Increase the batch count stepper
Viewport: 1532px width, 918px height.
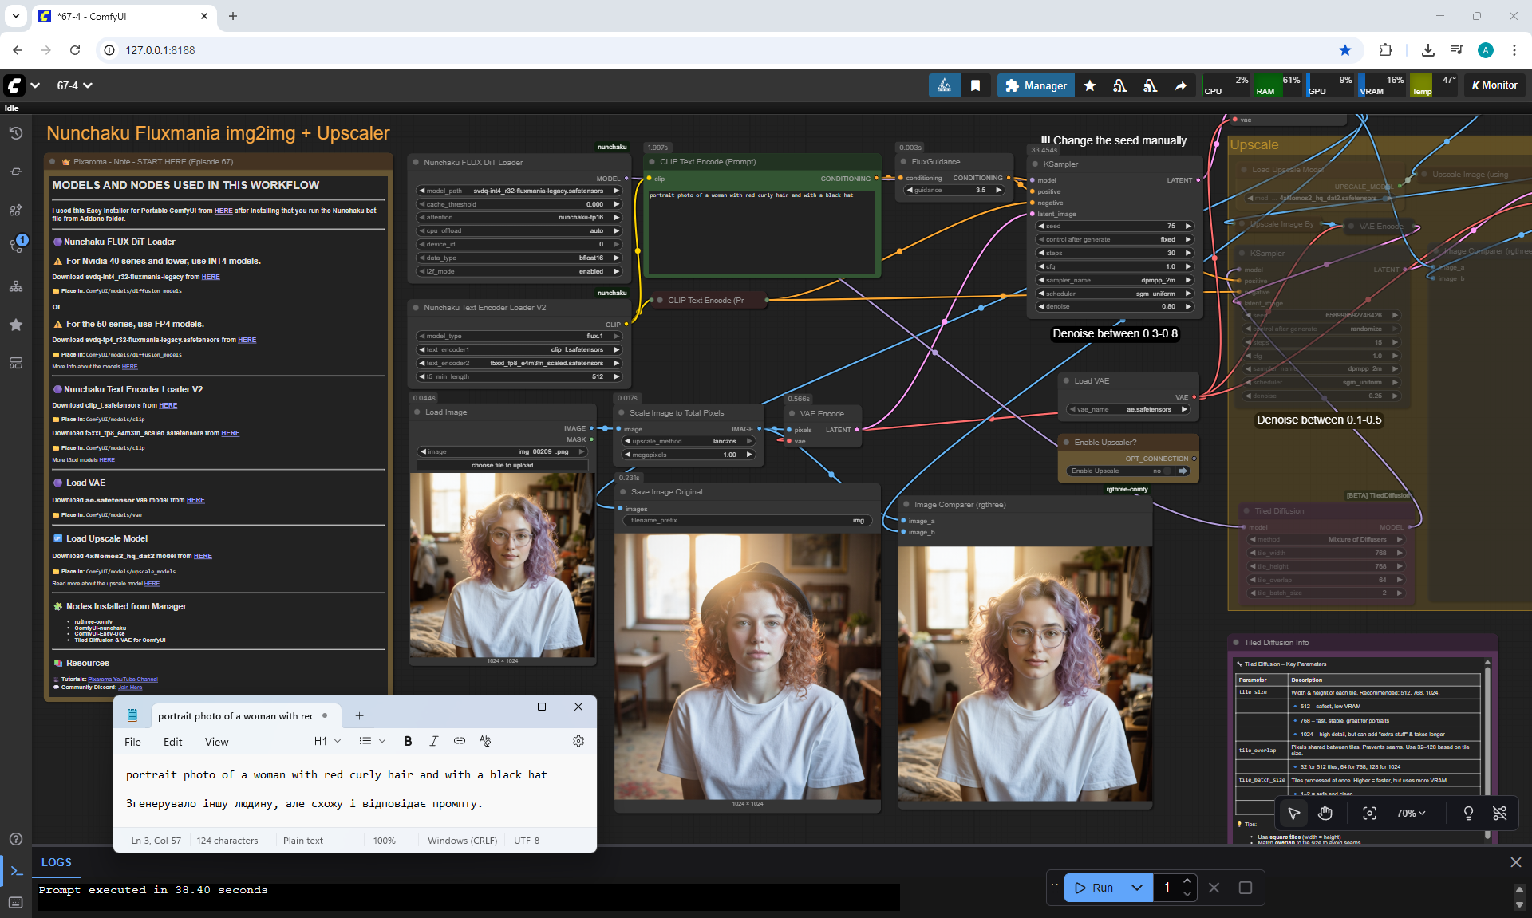pos(1187,881)
